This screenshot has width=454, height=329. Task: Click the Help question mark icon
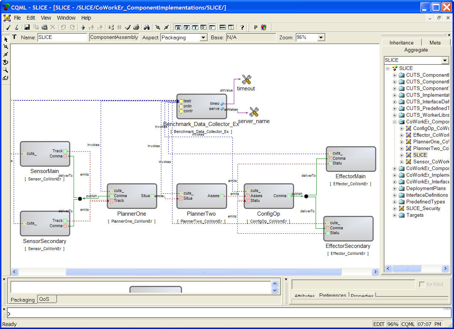tap(242, 27)
